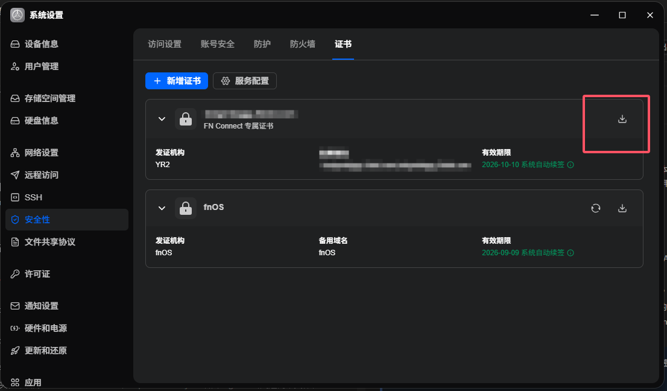Click the 系统设置 app logo icon
This screenshot has height=391, width=667.
tap(17, 15)
